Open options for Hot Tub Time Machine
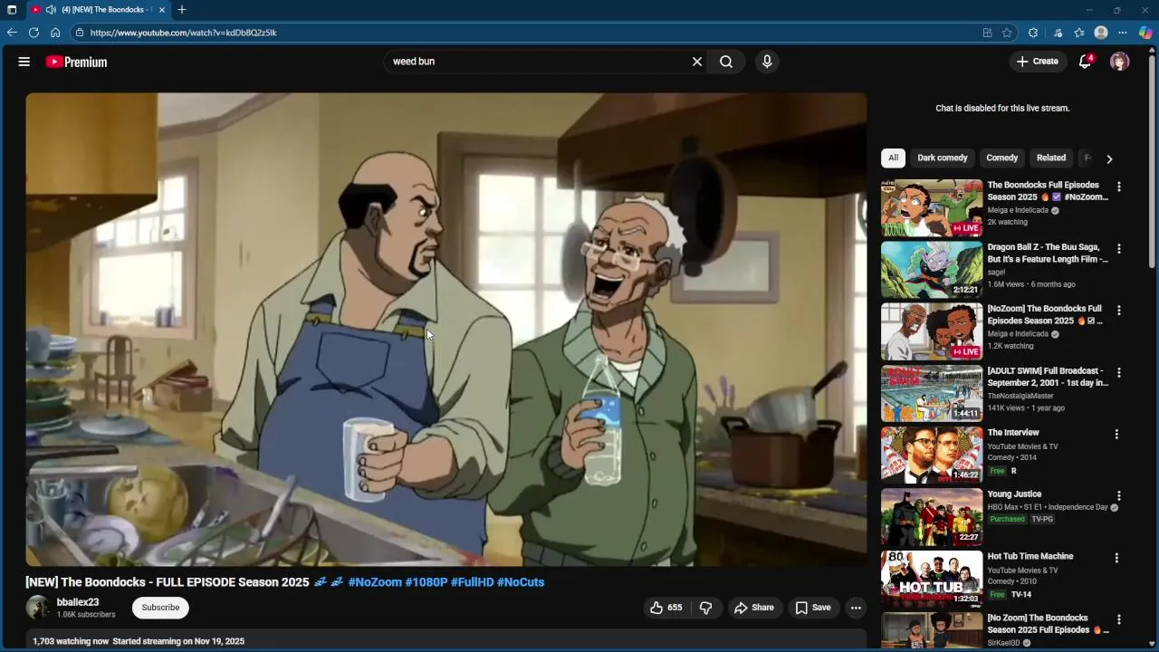1159x652 pixels. [x=1116, y=558]
